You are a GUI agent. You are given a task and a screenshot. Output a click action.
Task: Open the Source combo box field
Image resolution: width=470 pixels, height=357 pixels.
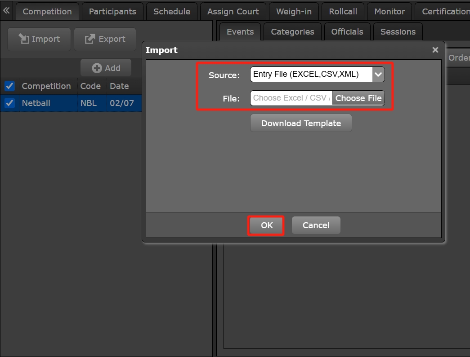[311, 75]
